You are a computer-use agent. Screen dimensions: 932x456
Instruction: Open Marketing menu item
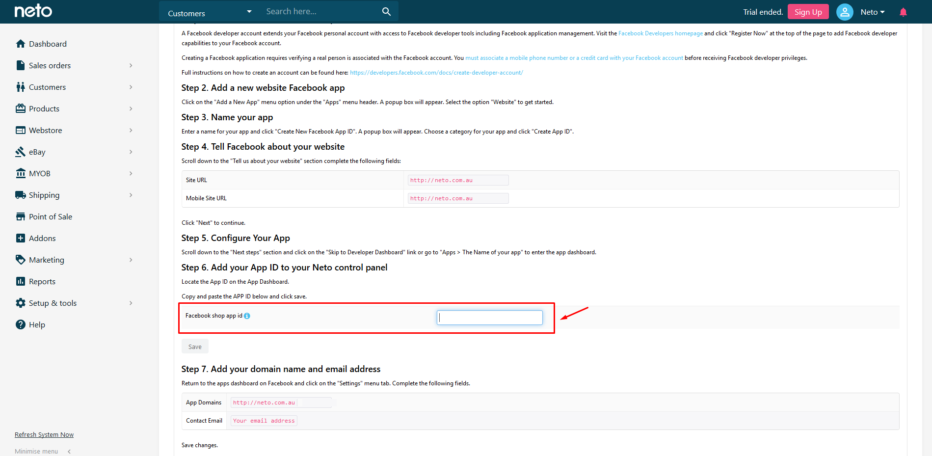[x=47, y=260]
